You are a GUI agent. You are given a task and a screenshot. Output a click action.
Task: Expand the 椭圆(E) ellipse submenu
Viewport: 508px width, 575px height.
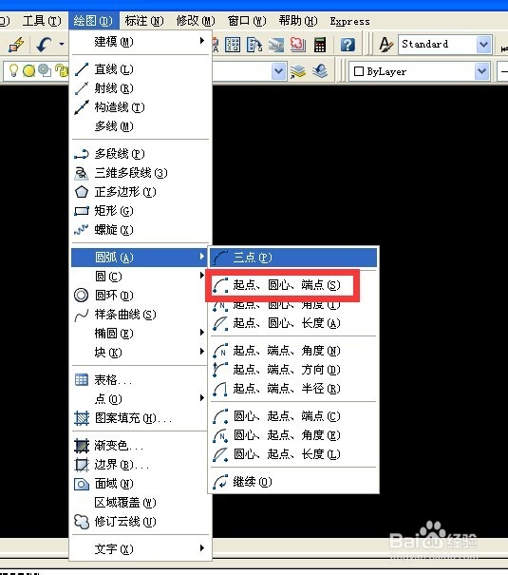[x=141, y=334]
